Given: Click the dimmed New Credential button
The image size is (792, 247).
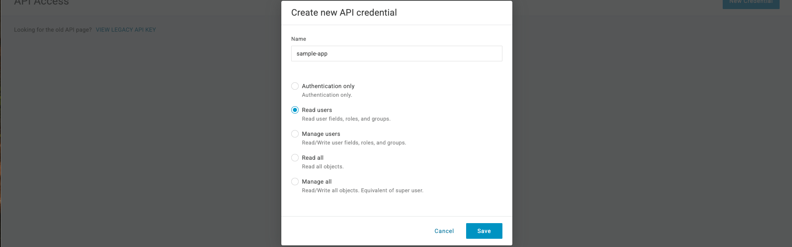Looking at the screenshot, I should click(x=751, y=3).
